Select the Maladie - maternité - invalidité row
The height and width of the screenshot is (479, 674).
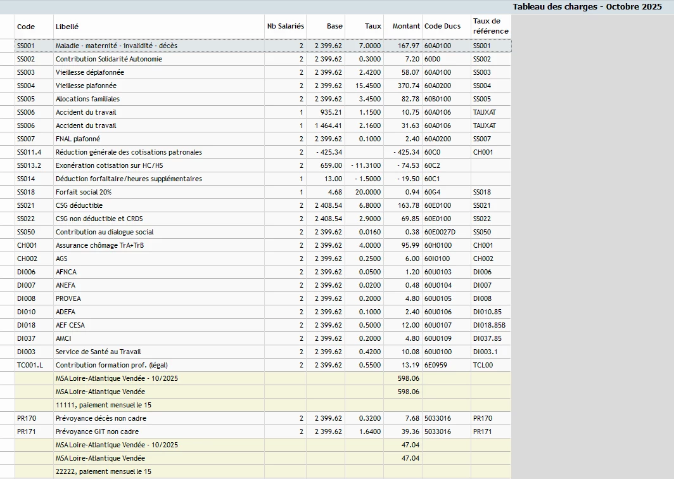(x=117, y=46)
